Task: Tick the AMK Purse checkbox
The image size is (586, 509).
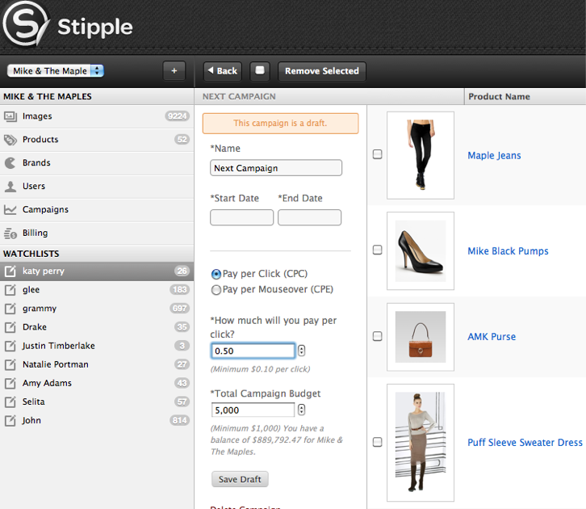Action: [378, 336]
